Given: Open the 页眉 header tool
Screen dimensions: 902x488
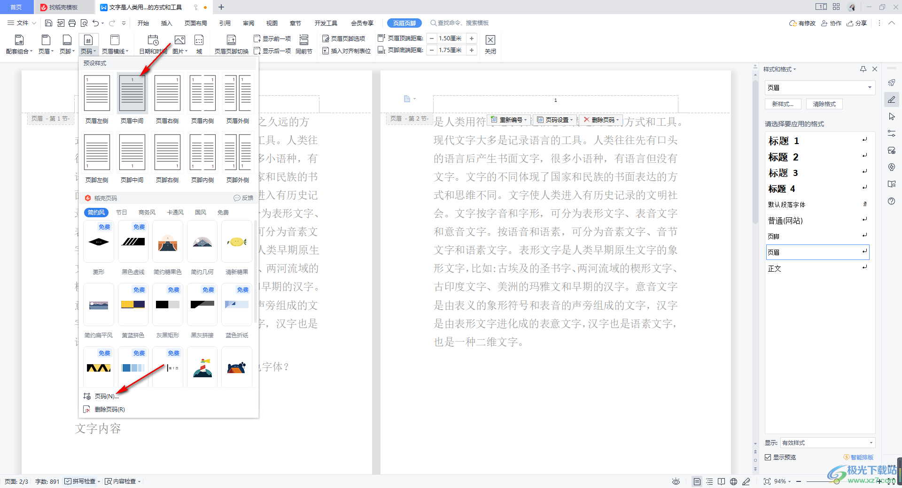Looking at the screenshot, I should coord(46,45).
